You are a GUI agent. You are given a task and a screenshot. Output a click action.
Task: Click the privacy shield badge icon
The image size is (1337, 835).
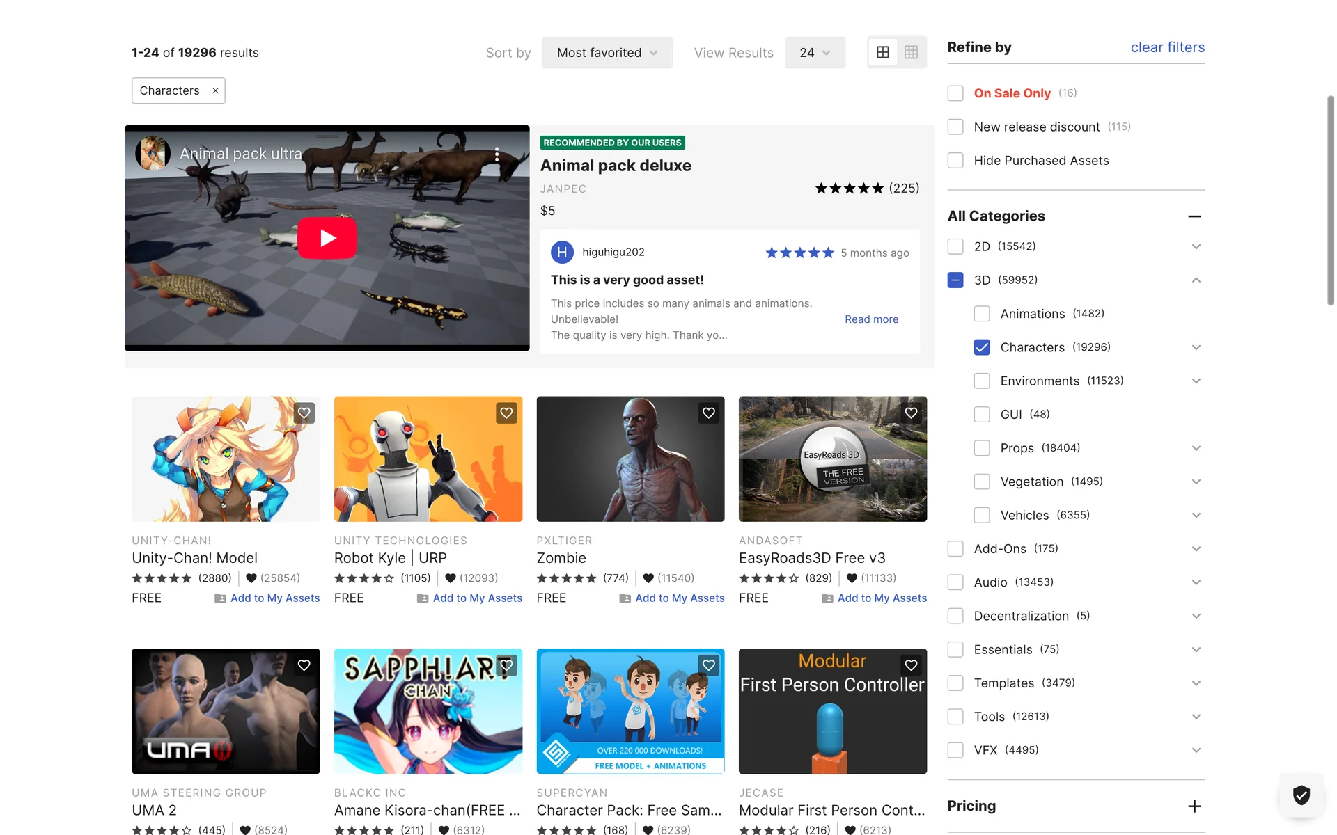1301,794
